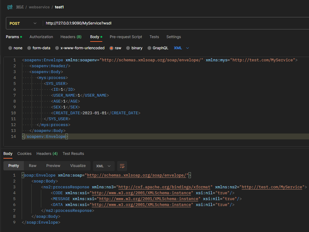Expand the XML request body language dropdown
This screenshot has height=232, width=309.
(181, 48)
